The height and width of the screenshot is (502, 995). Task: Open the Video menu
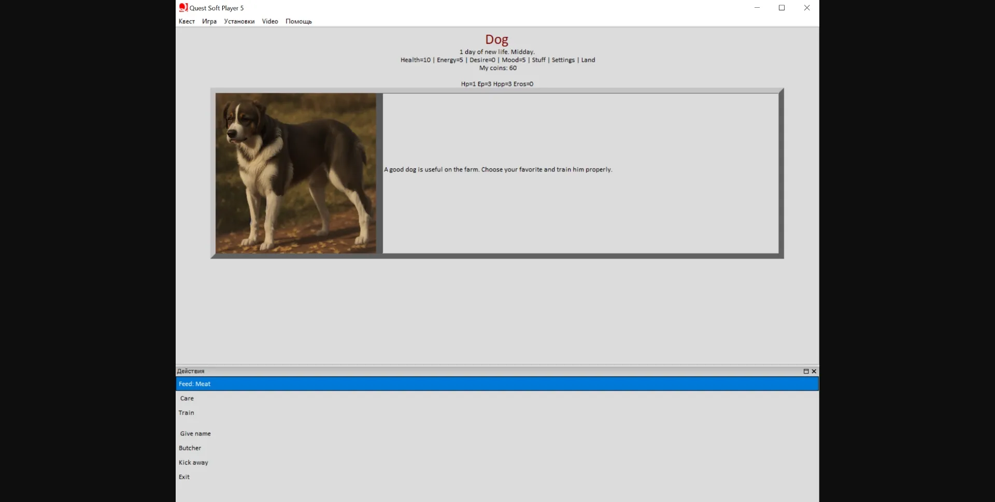270,21
